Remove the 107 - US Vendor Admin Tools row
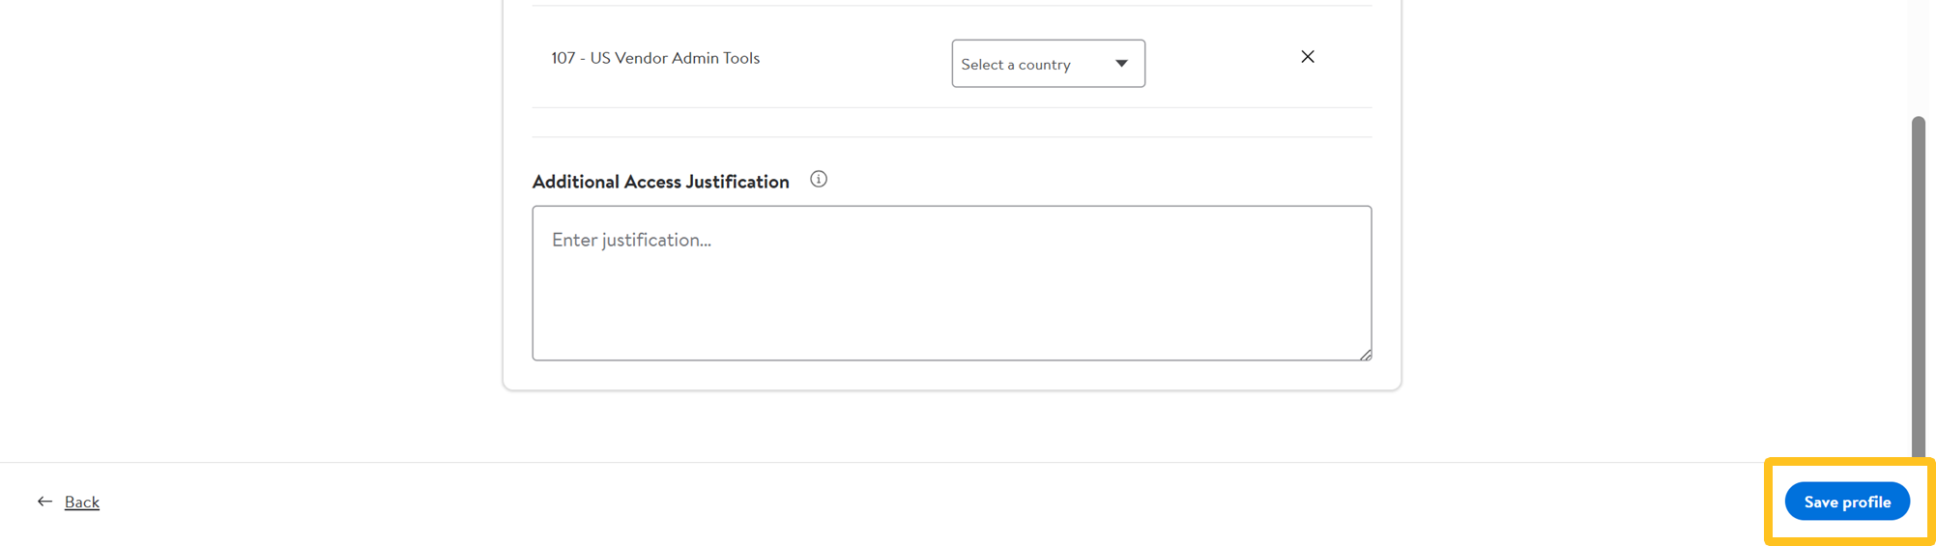Viewport: 1936px width, 546px height. pos(1307,57)
